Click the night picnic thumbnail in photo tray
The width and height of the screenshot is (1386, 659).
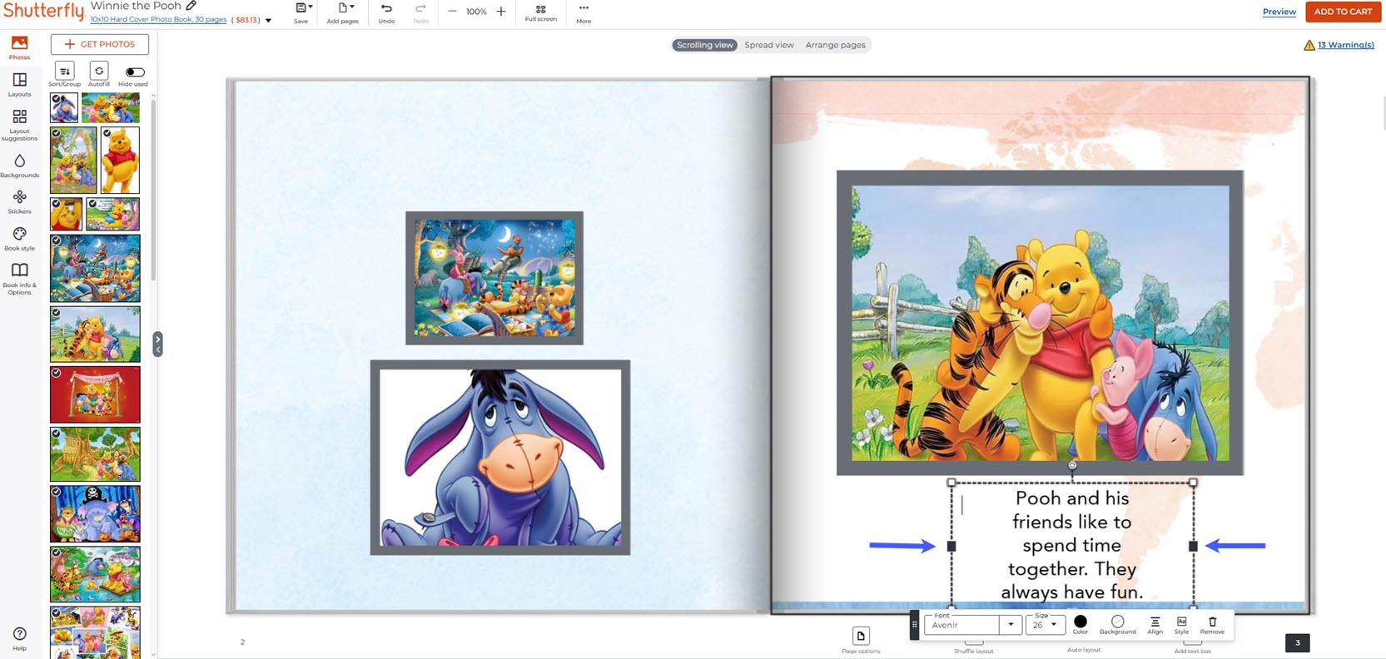(x=95, y=268)
